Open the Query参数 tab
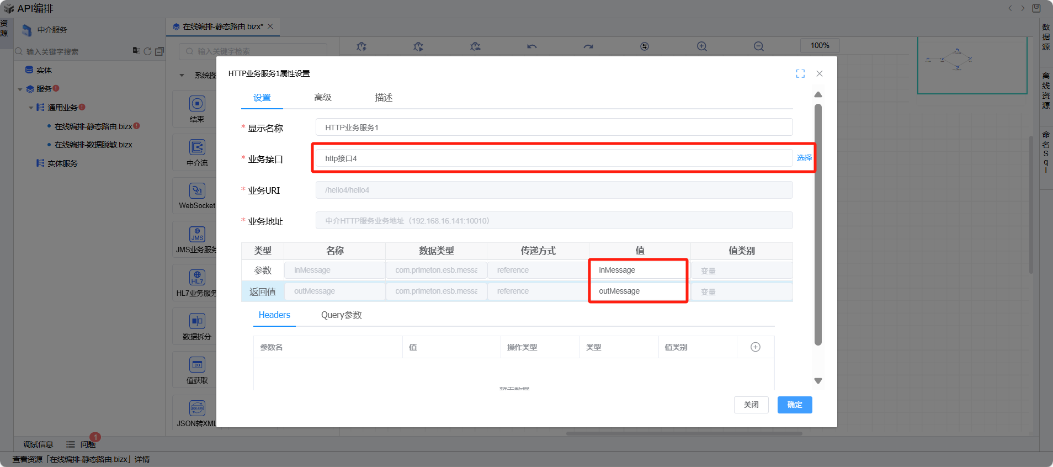This screenshot has height=467, width=1053. point(341,315)
